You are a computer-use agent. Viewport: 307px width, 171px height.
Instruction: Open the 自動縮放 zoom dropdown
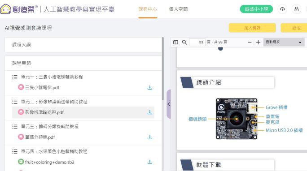point(284,42)
